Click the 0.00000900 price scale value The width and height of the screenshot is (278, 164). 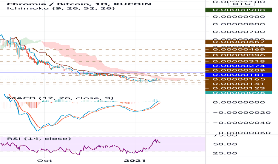(x=239, y=17)
